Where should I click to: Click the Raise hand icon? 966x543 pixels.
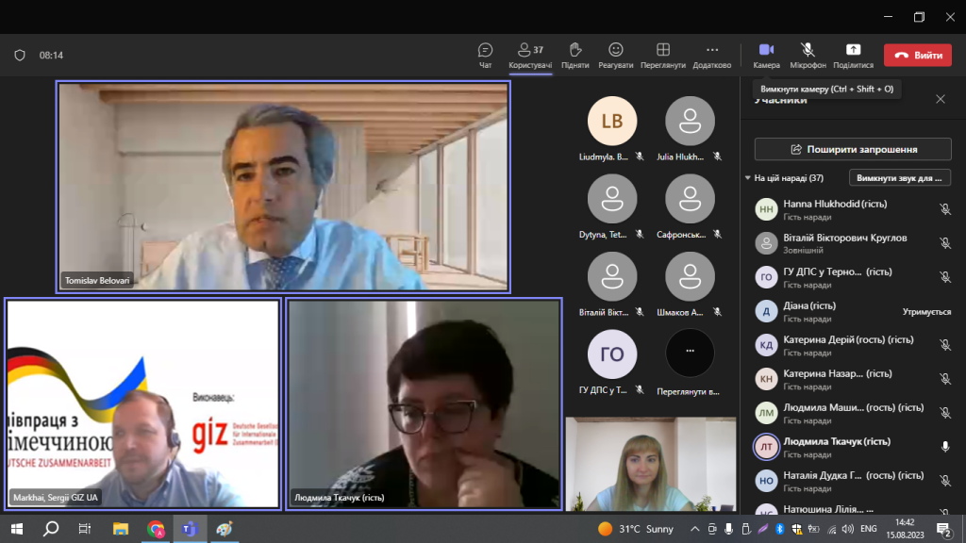click(x=575, y=55)
